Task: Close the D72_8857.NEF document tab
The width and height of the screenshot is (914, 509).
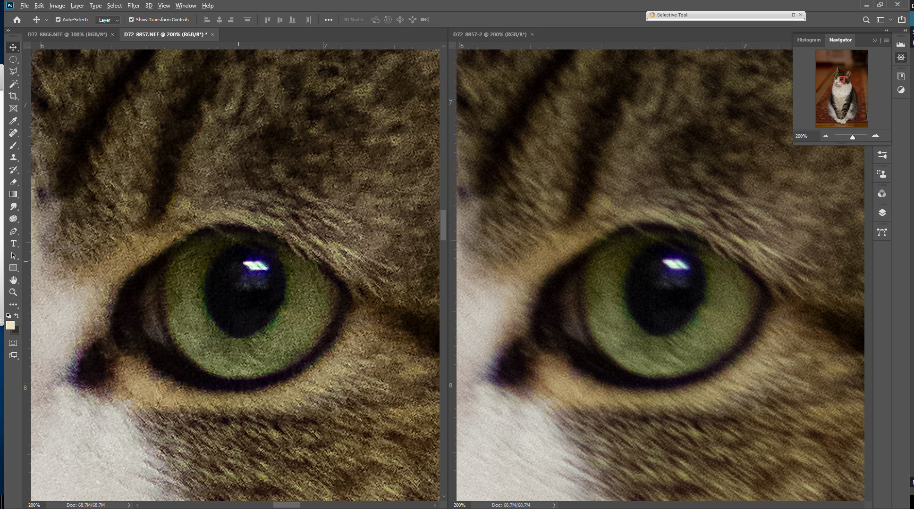Action: 212,34
